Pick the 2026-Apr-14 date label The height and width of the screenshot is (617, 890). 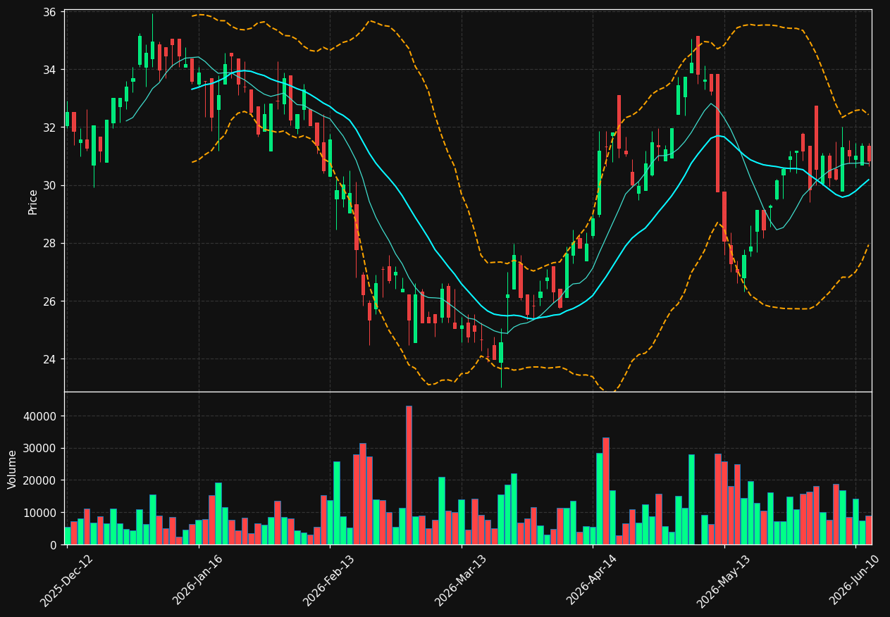[x=593, y=580]
